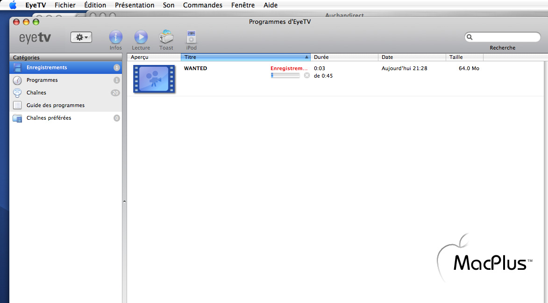The width and height of the screenshot is (548, 303).
Task: Click the Enregistrements film icon
Action: [17, 67]
